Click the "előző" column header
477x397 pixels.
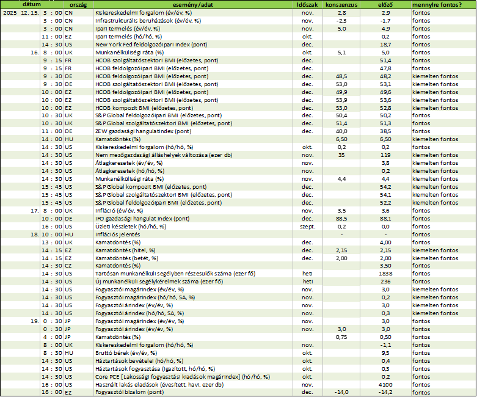[385, 4]
